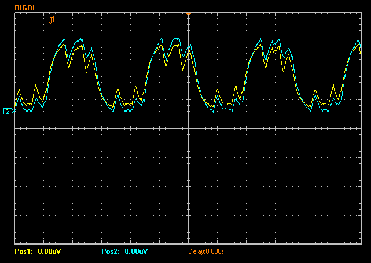Click the cyan channel ground reference marker
This screenshot has width=371, height=263.
[x=8, y=112]
